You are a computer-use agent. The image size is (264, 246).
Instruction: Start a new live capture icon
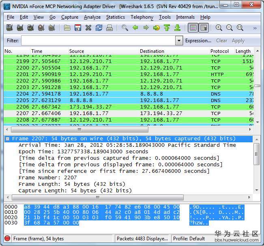[x=30, y=28]
